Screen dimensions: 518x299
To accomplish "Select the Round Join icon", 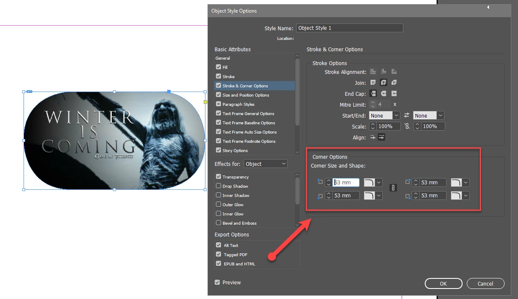I will coord(384,83).
